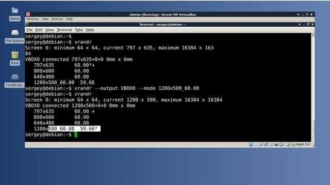
Task: Close the Terminal window
Action: point(313,24)
